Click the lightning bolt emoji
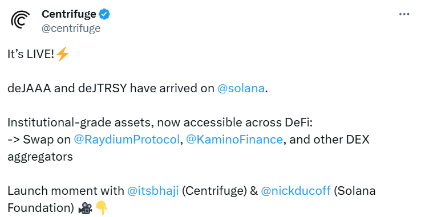 [x=63, y=54]
